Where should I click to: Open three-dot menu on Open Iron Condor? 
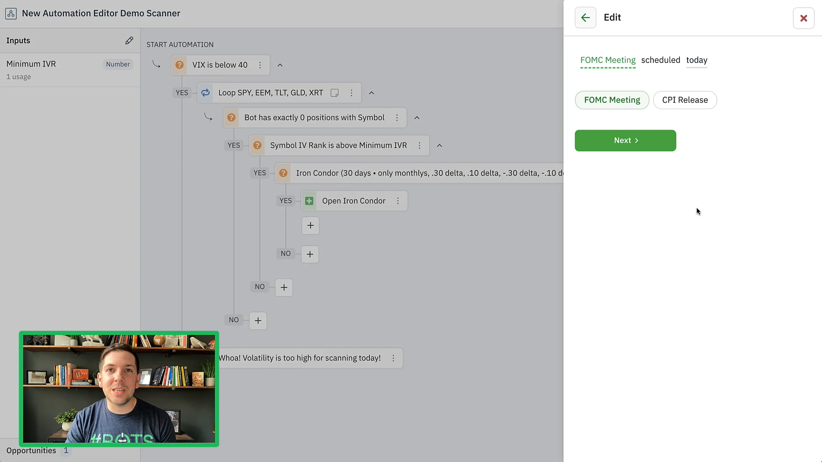click(398, 201)
